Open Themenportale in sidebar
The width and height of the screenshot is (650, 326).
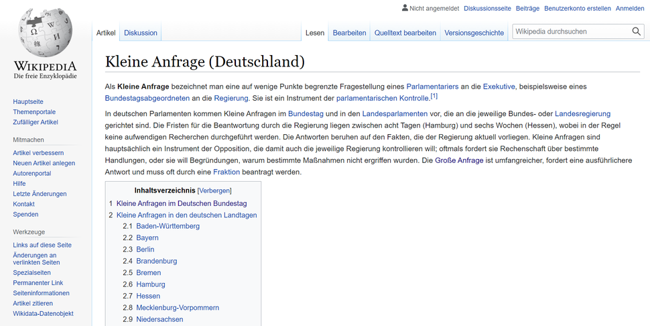pyautogui.click(x=34, y=112)
